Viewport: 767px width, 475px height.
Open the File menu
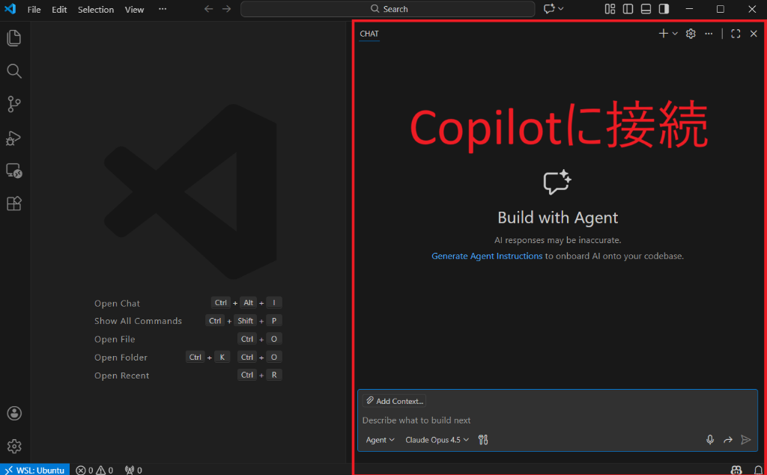click(34, 9)
